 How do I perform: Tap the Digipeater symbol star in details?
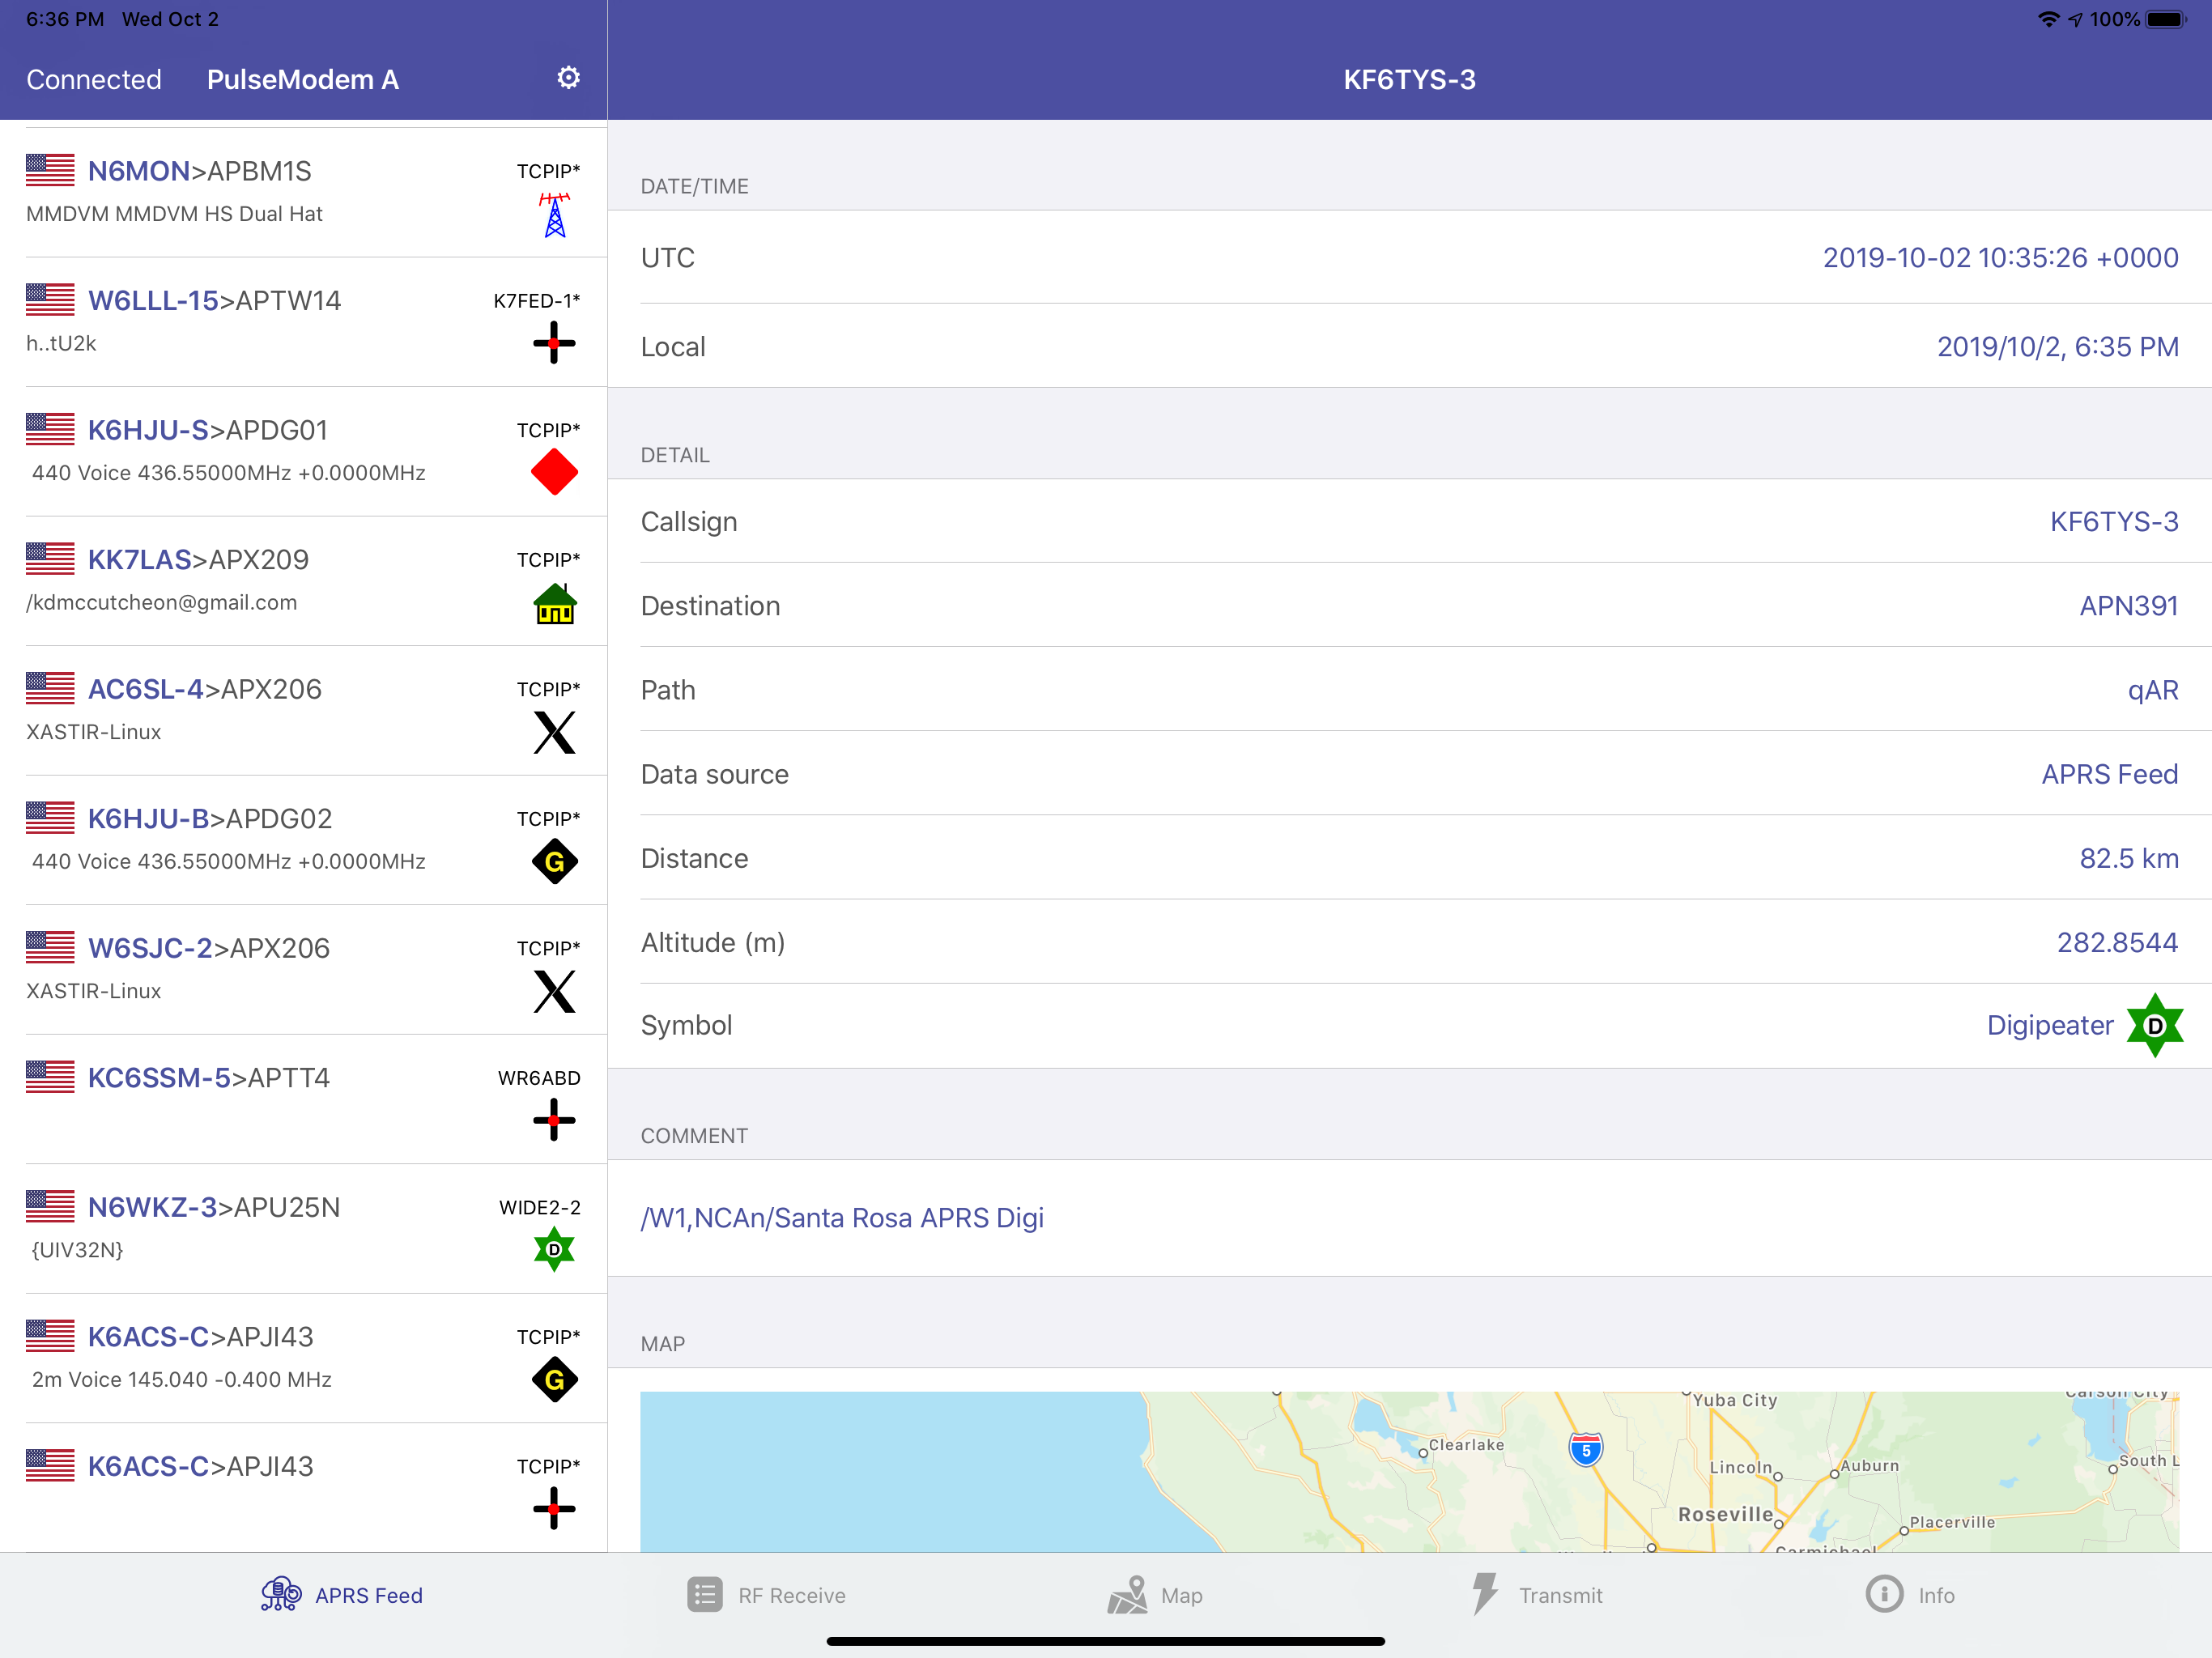[x=2154, y=1025]
